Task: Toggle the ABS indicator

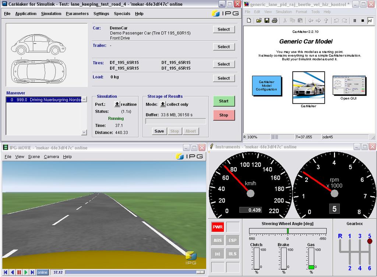Action: pyautogui.click(x=218, y=240)
